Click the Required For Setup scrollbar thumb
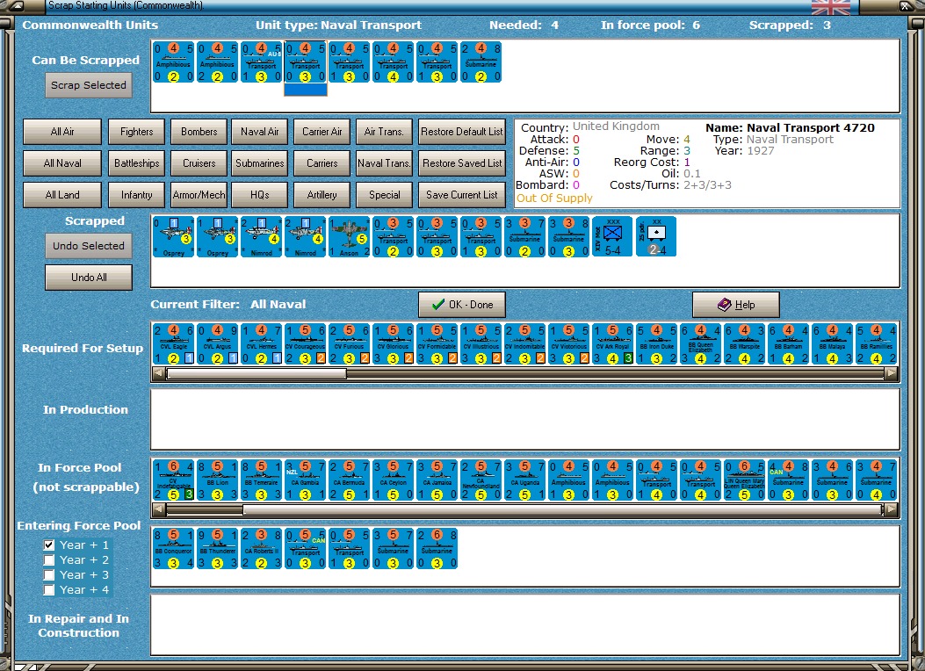Viewport: 925px width, 671px height. 256,373
